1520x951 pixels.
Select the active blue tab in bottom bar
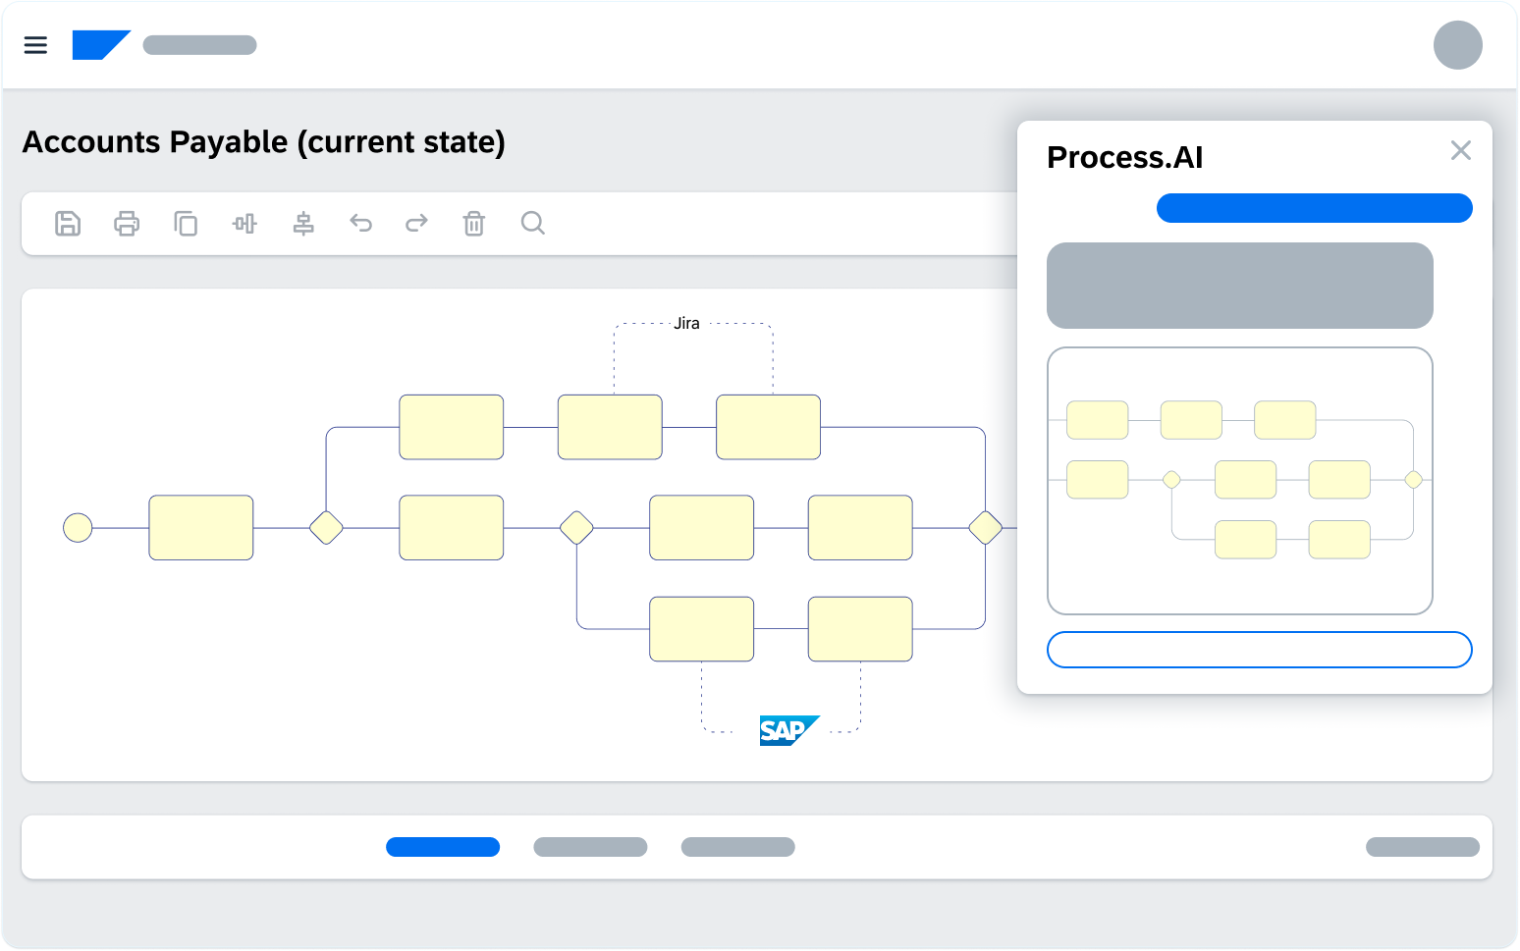tap(443, 847)
